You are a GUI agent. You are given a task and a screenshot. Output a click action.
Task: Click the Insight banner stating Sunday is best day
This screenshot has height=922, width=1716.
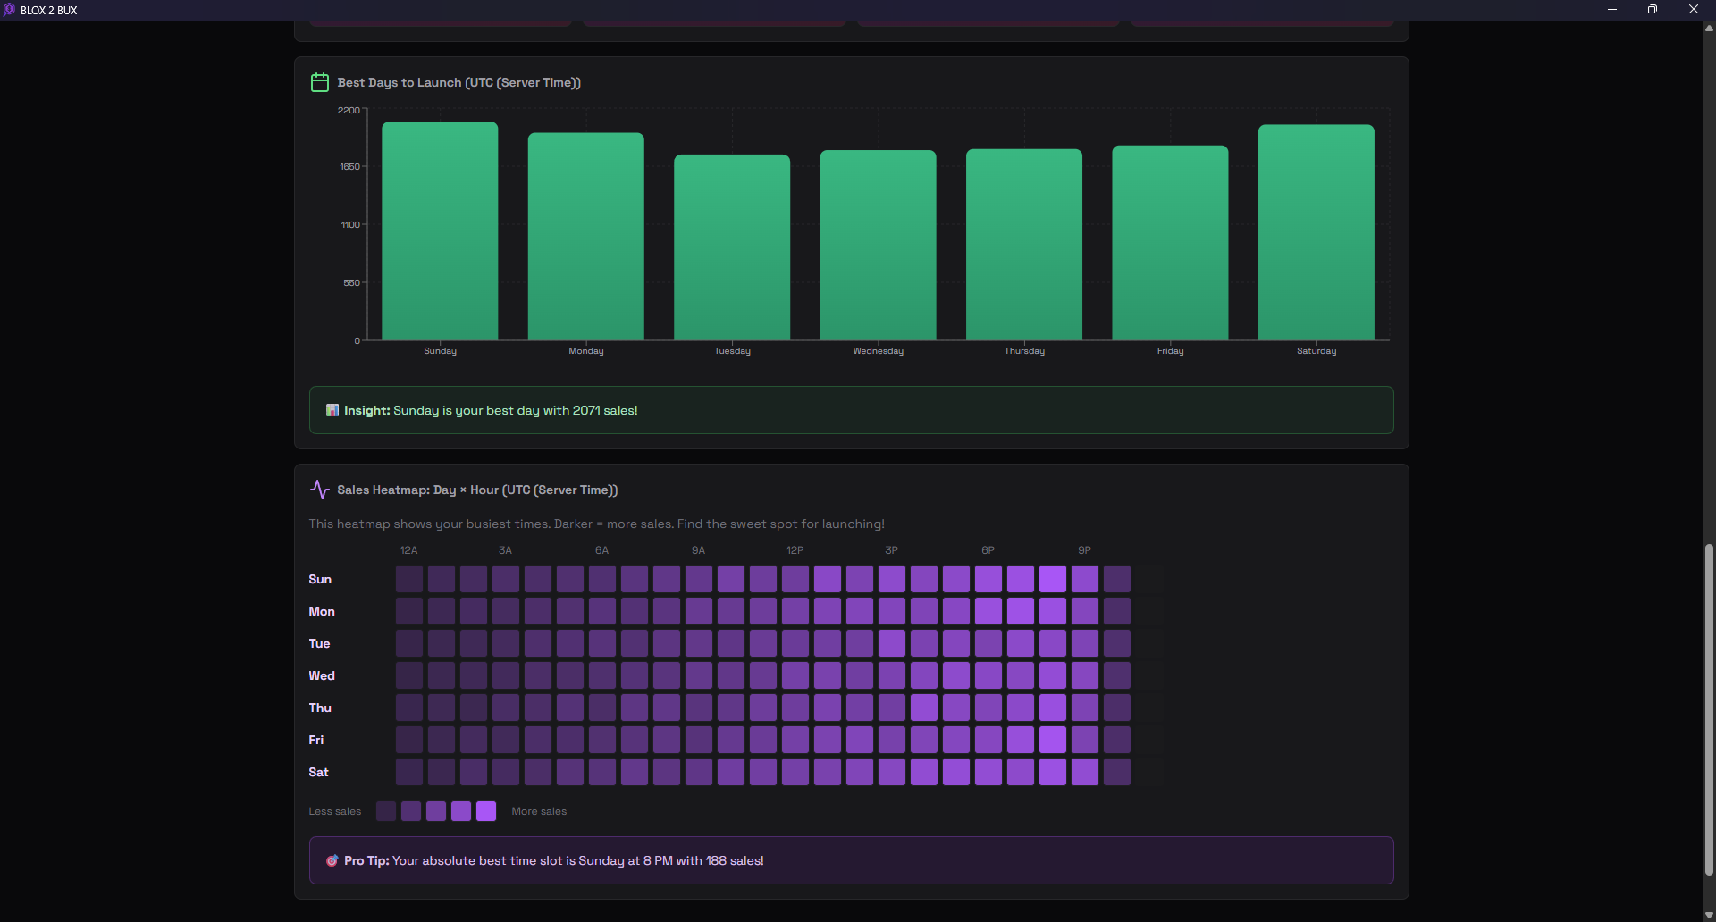(851, 410)
